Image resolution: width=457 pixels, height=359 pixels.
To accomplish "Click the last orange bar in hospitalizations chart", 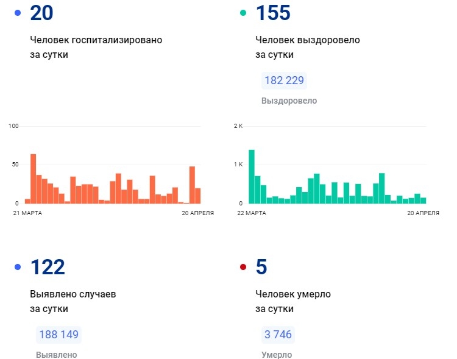I will click(197, 196).
